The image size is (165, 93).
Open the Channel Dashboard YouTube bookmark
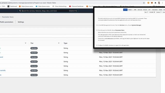(x=77, y=6)
